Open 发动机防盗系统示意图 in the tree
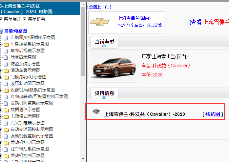This screenshot has height=162, width=229. tap(32, 103)
